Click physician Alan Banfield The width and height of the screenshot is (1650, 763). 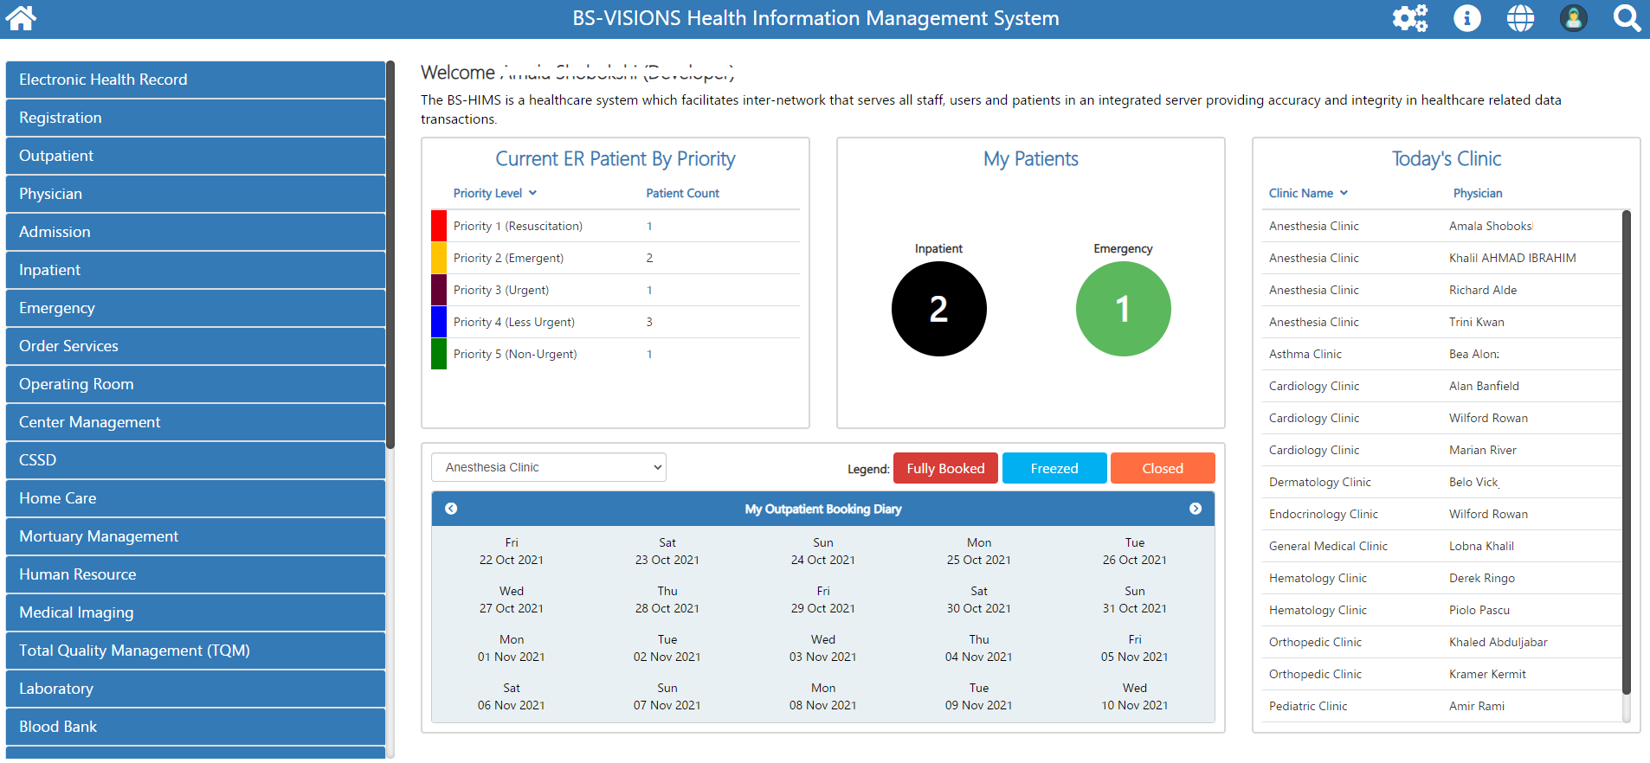[1484, 386]
